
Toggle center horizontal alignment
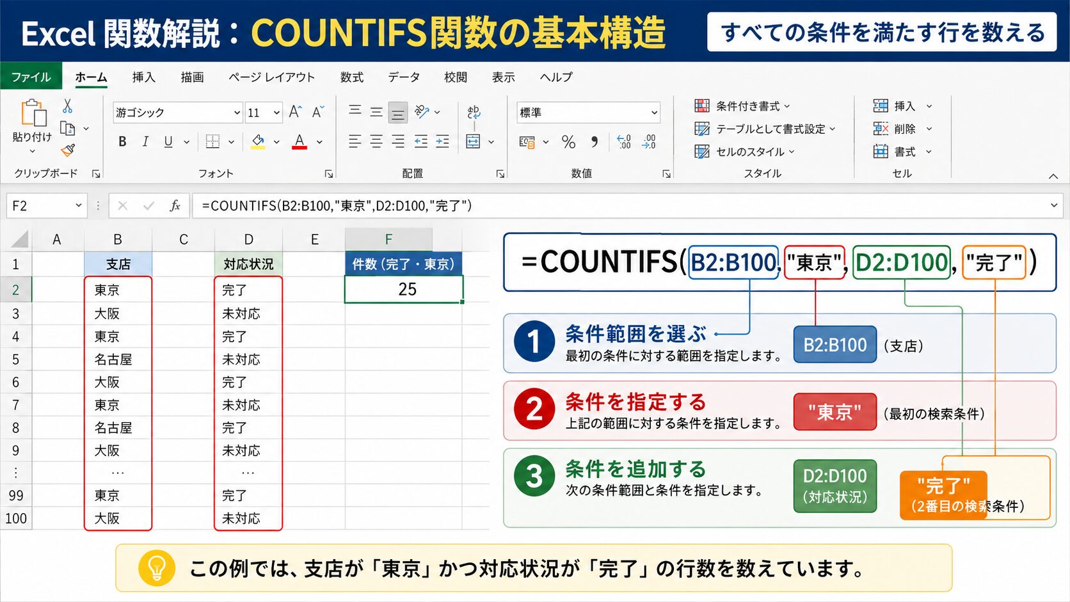pos(376,141)
